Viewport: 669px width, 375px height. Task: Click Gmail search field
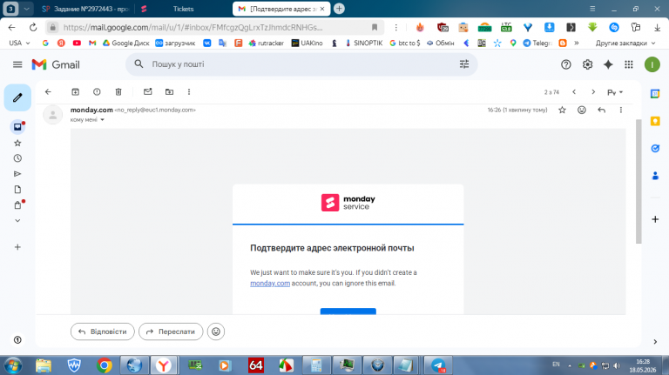click(x=301, y=64)
